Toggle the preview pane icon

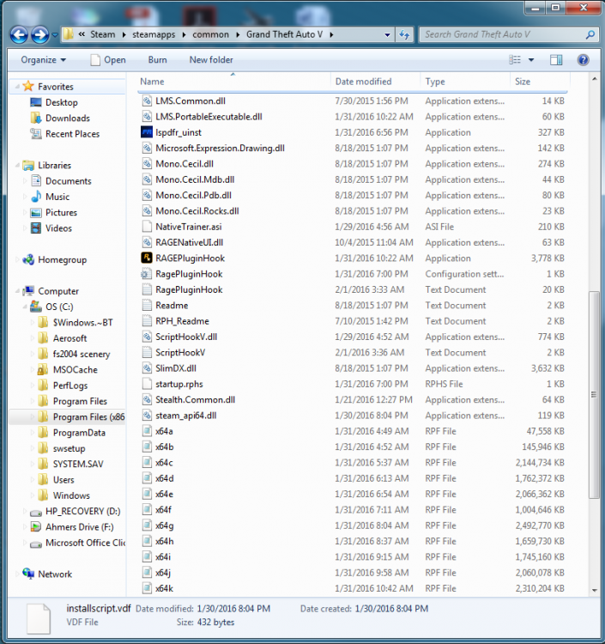point(556,60)
